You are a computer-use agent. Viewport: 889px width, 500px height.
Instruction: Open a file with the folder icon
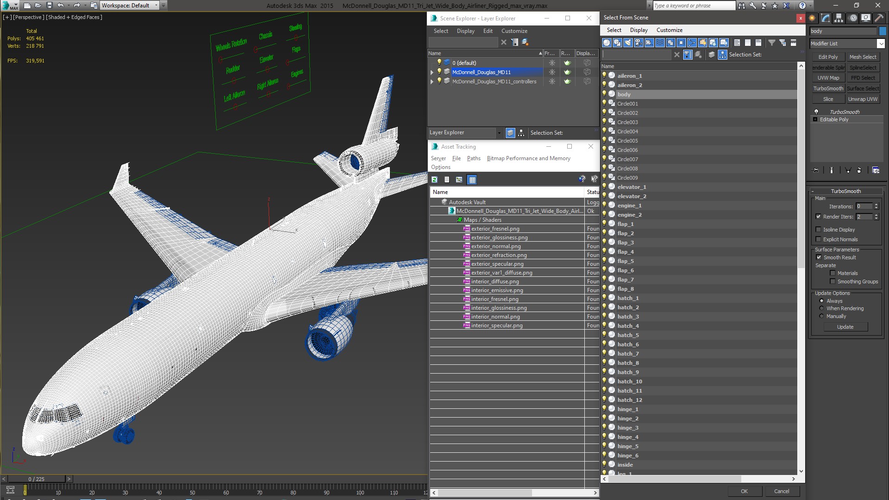point(38,6)
